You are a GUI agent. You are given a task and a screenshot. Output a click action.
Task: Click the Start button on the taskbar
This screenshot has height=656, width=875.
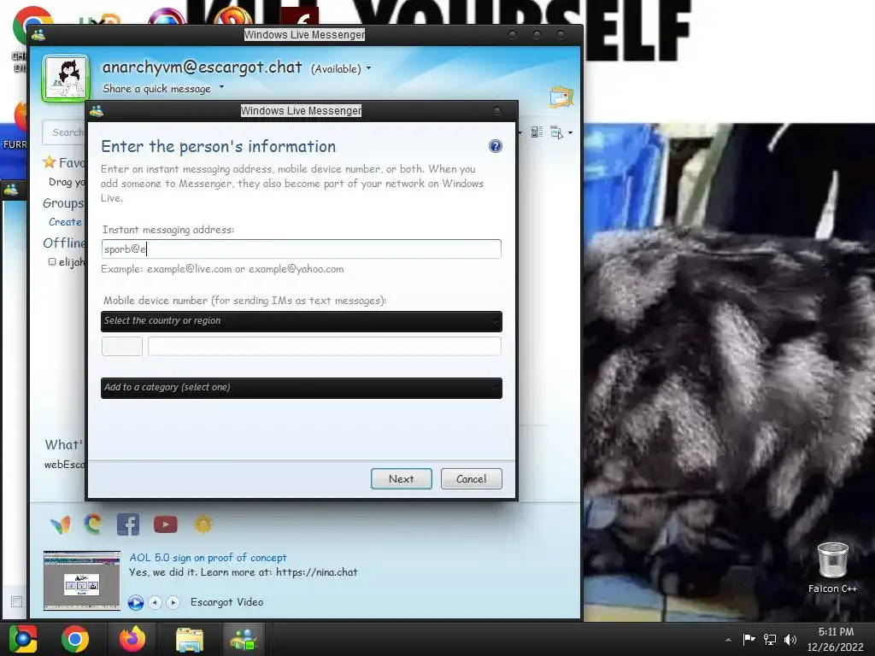pos(22,639)
